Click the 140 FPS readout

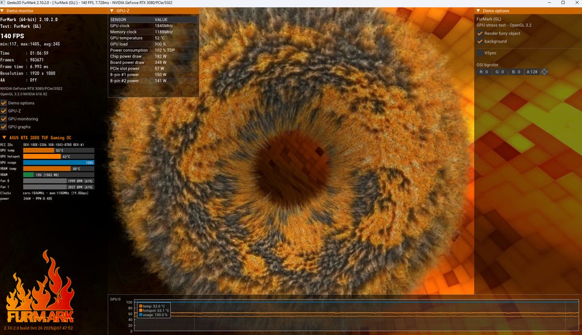(x=12, y=36)
